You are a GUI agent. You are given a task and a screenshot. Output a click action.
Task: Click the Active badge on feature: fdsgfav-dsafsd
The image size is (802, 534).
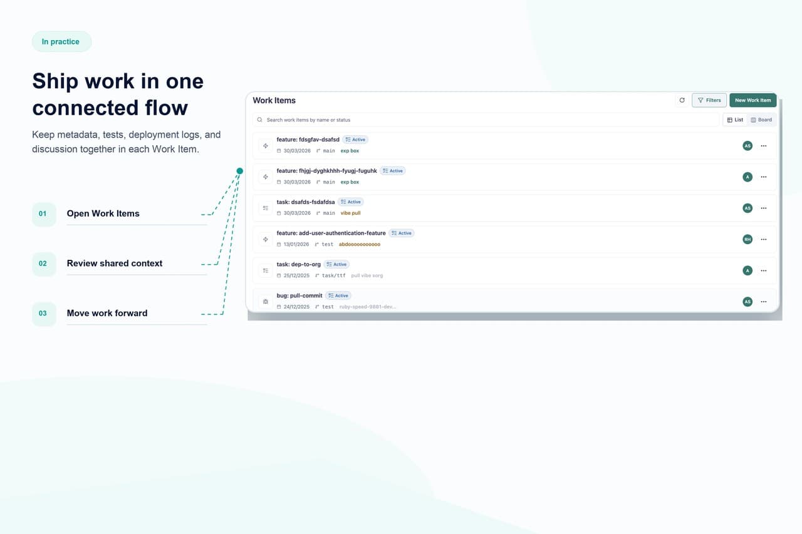click(355, 140)
